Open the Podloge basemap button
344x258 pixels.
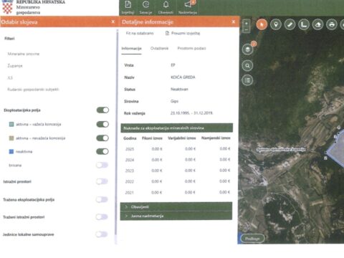[x=252, y=239]
